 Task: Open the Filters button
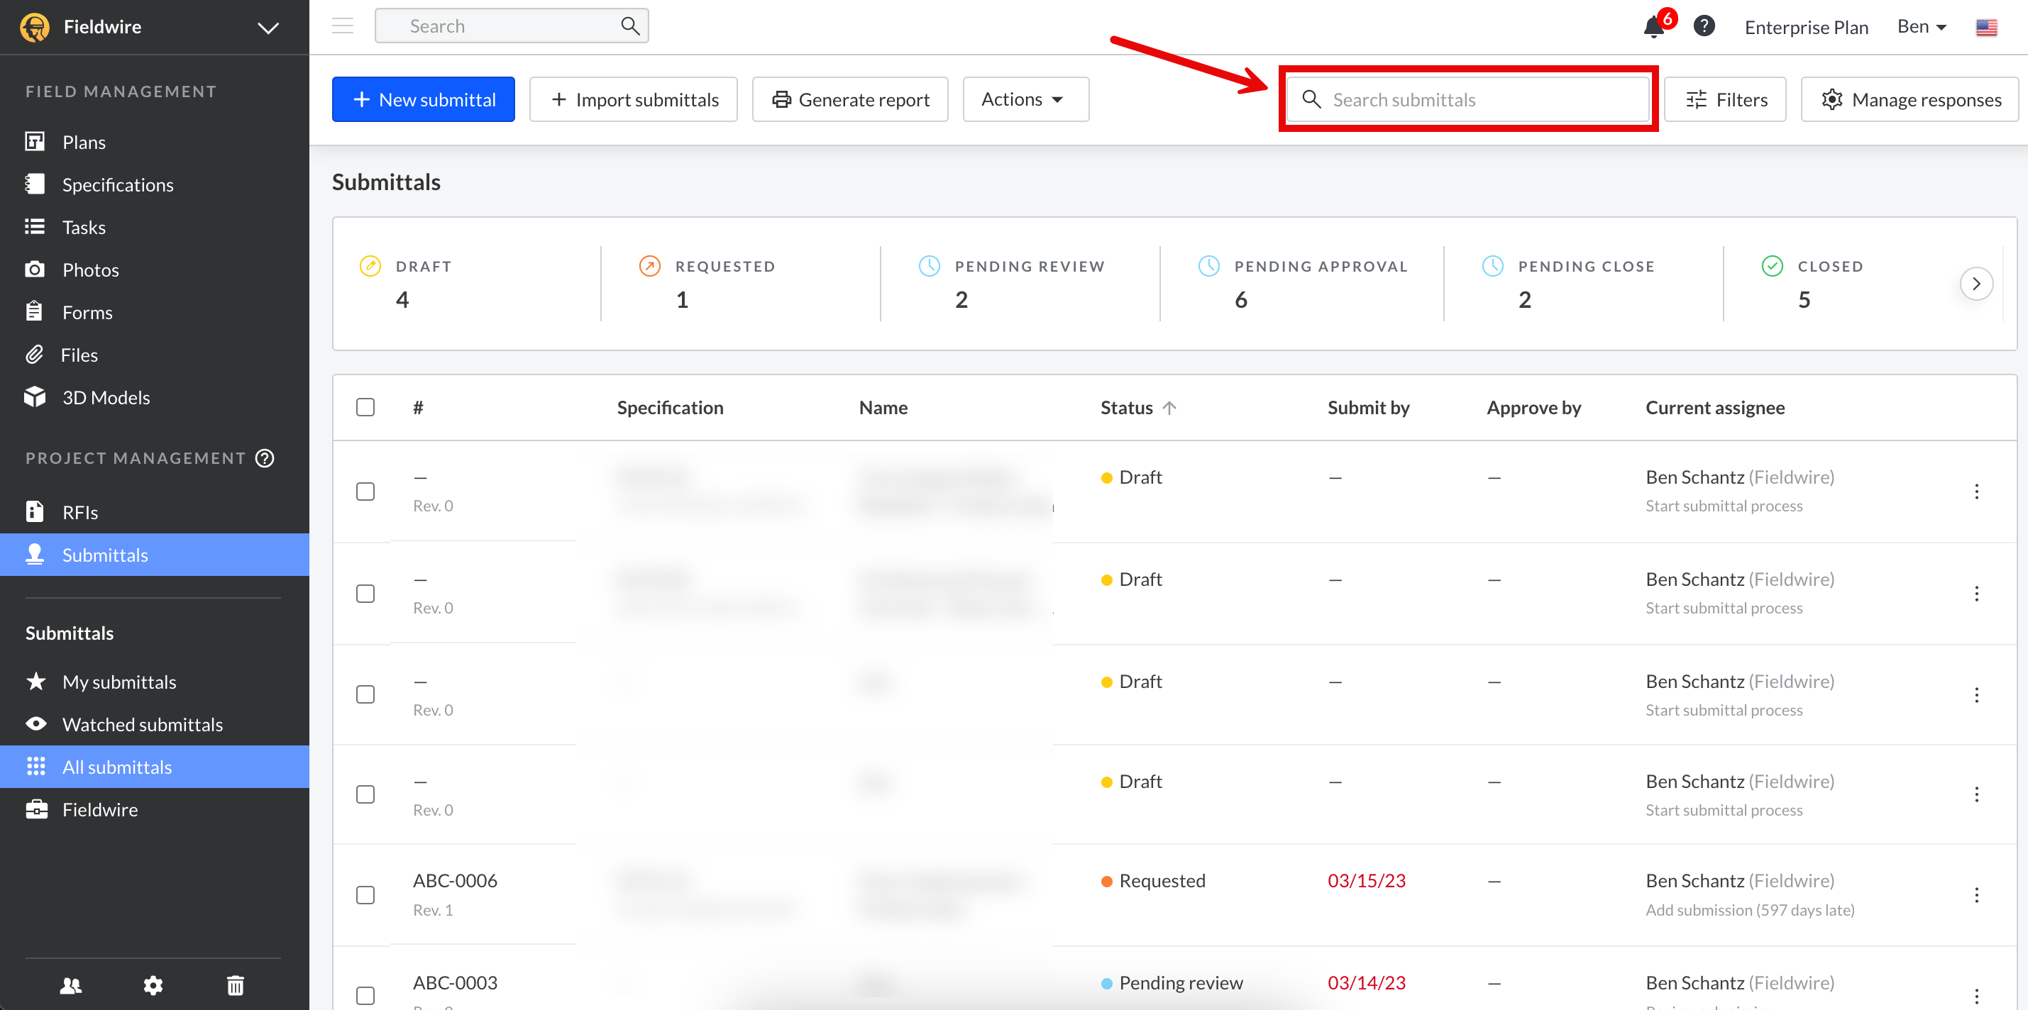1726,99
